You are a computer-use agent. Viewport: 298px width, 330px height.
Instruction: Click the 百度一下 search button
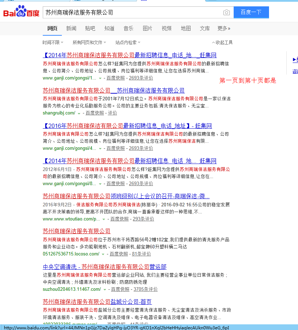(251, 12)
